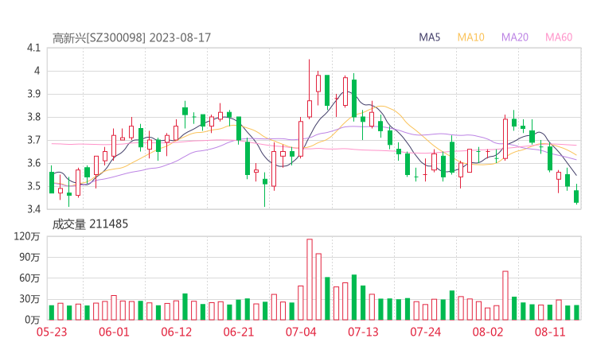
Task: Click the 4.1 price axis label
Action: coord(33,48)
